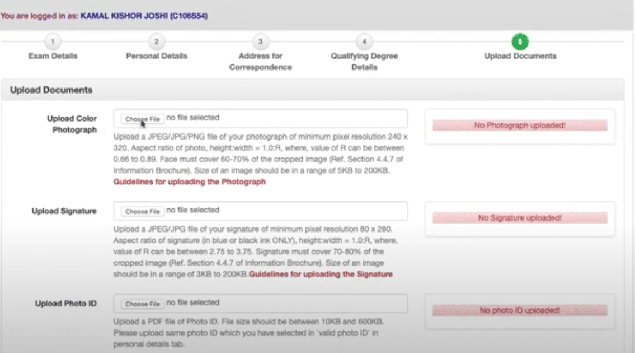Open Guidelines for uploading the Photograph
This screenshot has height=353, width=635.
tap(190, 182)
